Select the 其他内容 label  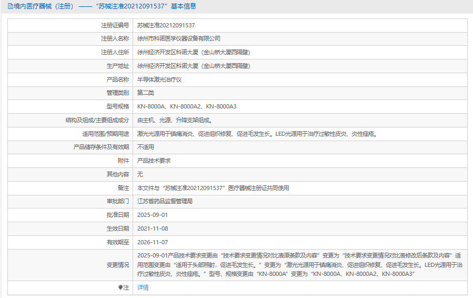[118, 174]
